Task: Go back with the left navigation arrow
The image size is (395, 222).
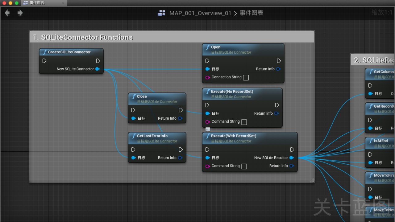Action: pos(7,13)
